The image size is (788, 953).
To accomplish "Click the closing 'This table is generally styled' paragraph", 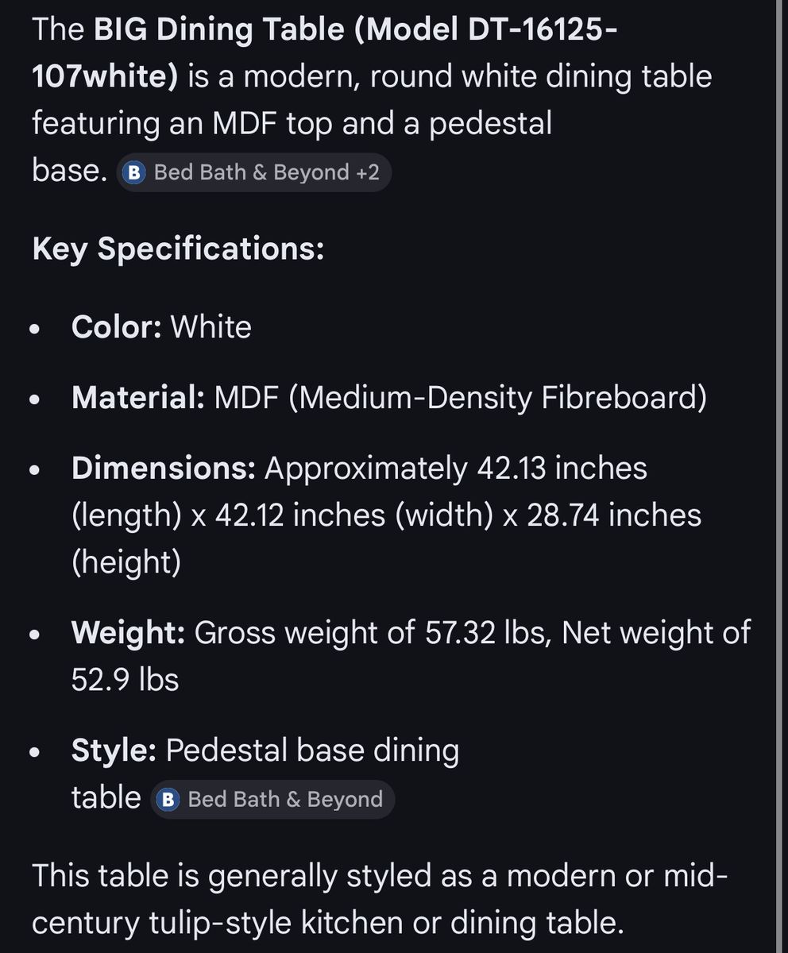I will point(379,899).
